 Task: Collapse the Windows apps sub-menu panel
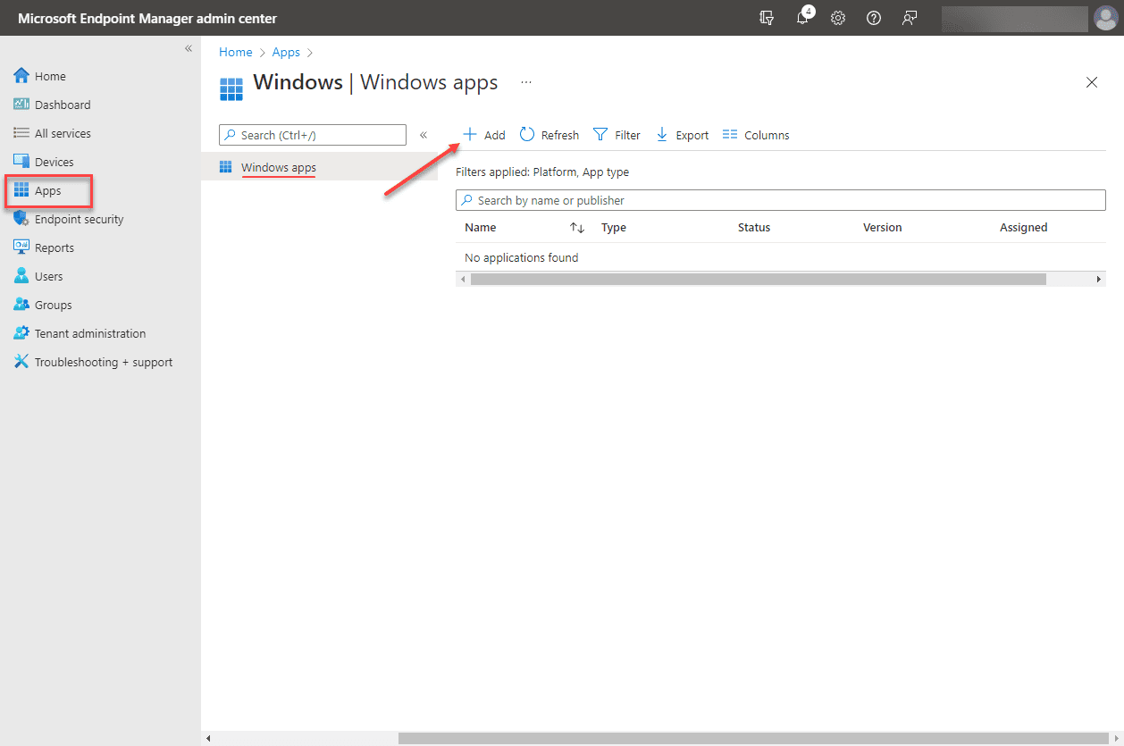423,134
